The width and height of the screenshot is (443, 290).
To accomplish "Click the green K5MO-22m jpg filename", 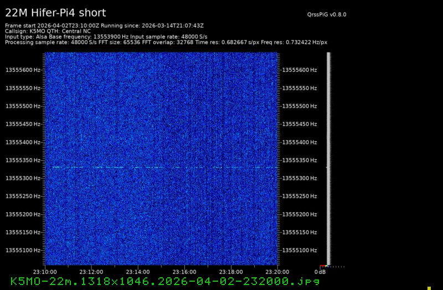I will click(165, 281).
